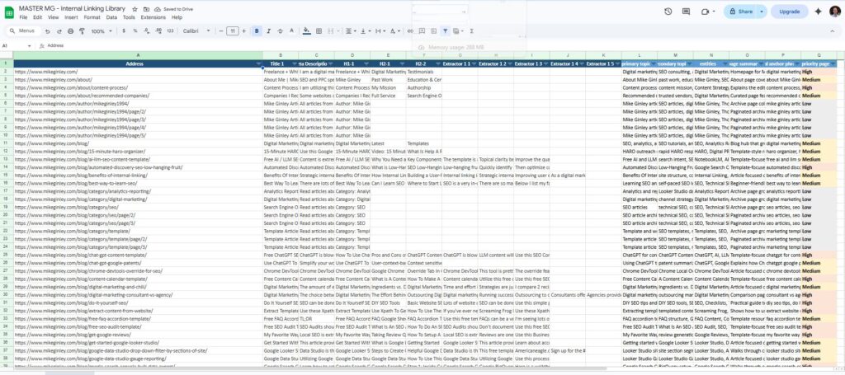Image resolution: width=845 pixels, height=375 pixels.
Task: Open text rotation dropdown
Action: 394,31
